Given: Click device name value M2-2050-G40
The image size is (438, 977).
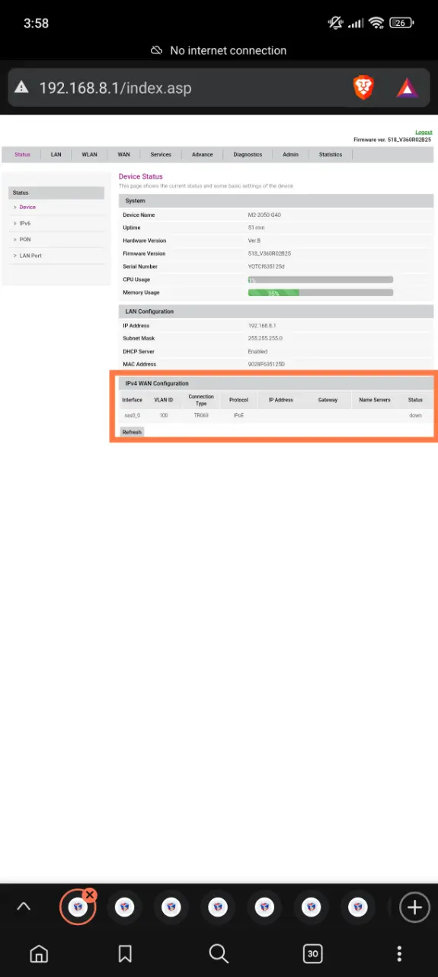Looking at the screenshot, I should click(x=265, y=215).
